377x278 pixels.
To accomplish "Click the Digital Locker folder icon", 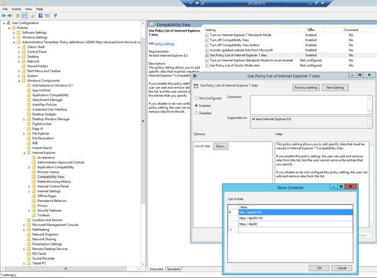I will [x=28, y=124].
